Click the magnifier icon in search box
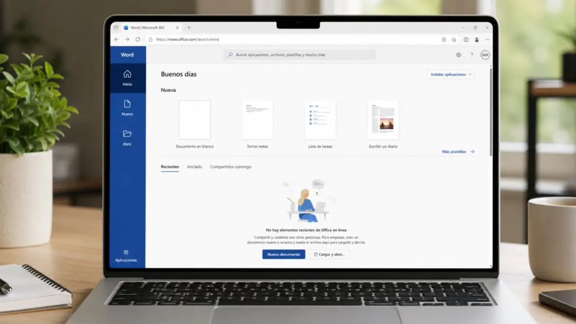The width and height of the screenshot is (576, 324). click(230, 55)
